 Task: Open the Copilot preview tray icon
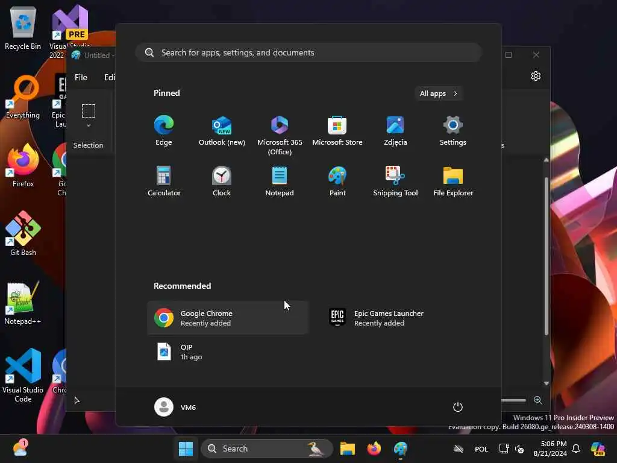598,449
